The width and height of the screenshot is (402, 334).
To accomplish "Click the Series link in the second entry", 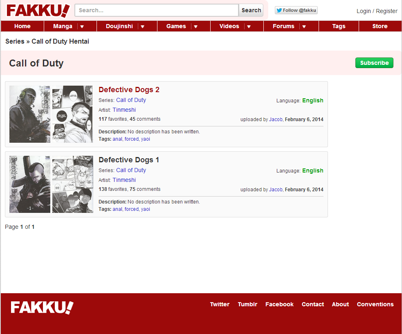I will click(x=131, y=170).
